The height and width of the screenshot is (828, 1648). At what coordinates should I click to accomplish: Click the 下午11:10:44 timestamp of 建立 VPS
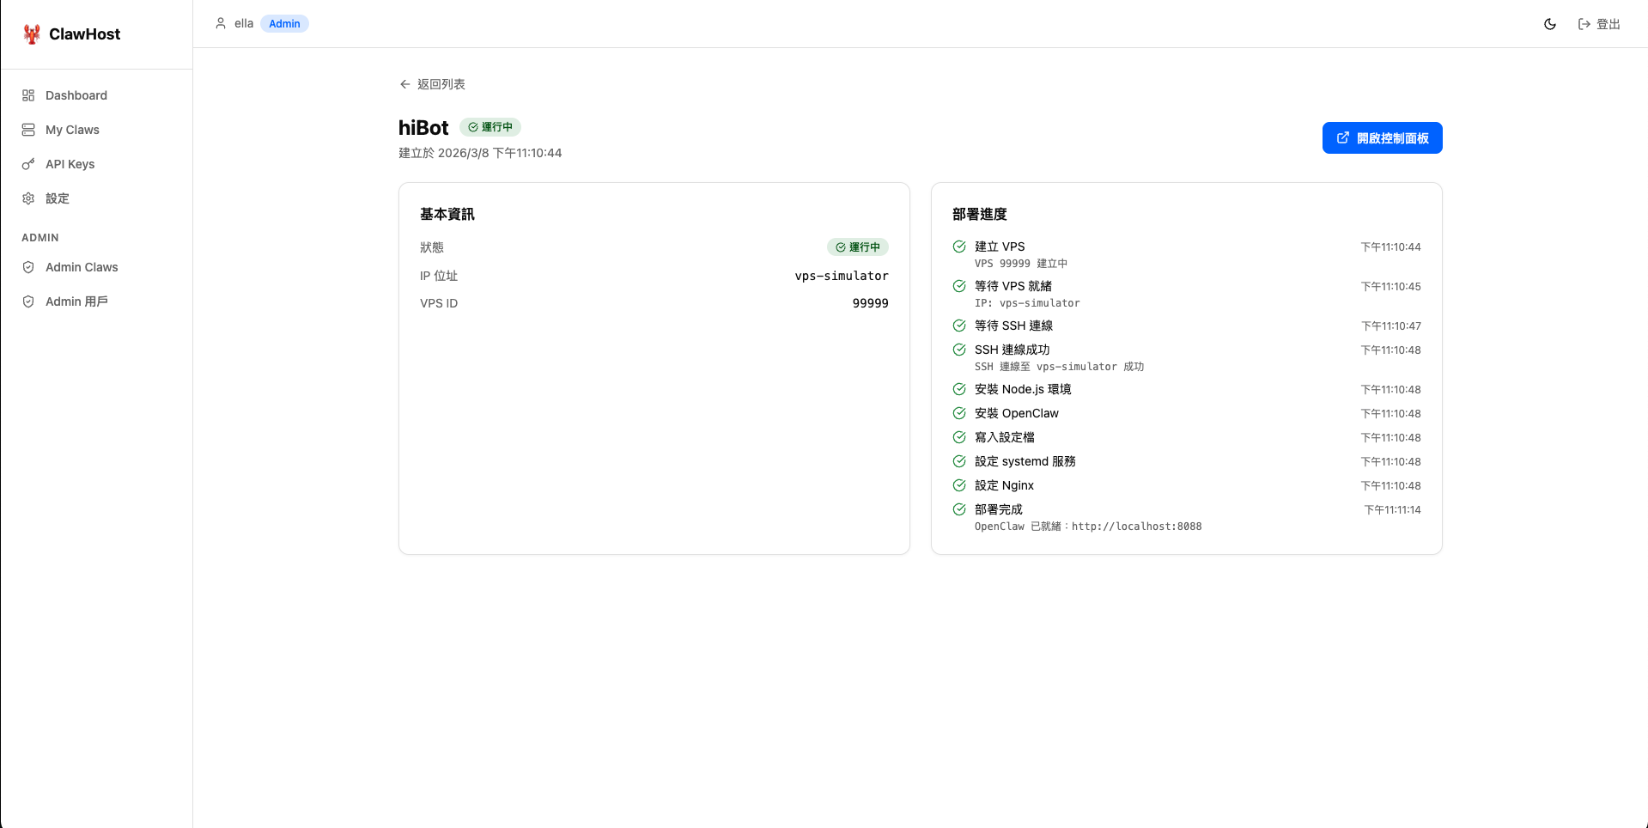point(1390,247)
